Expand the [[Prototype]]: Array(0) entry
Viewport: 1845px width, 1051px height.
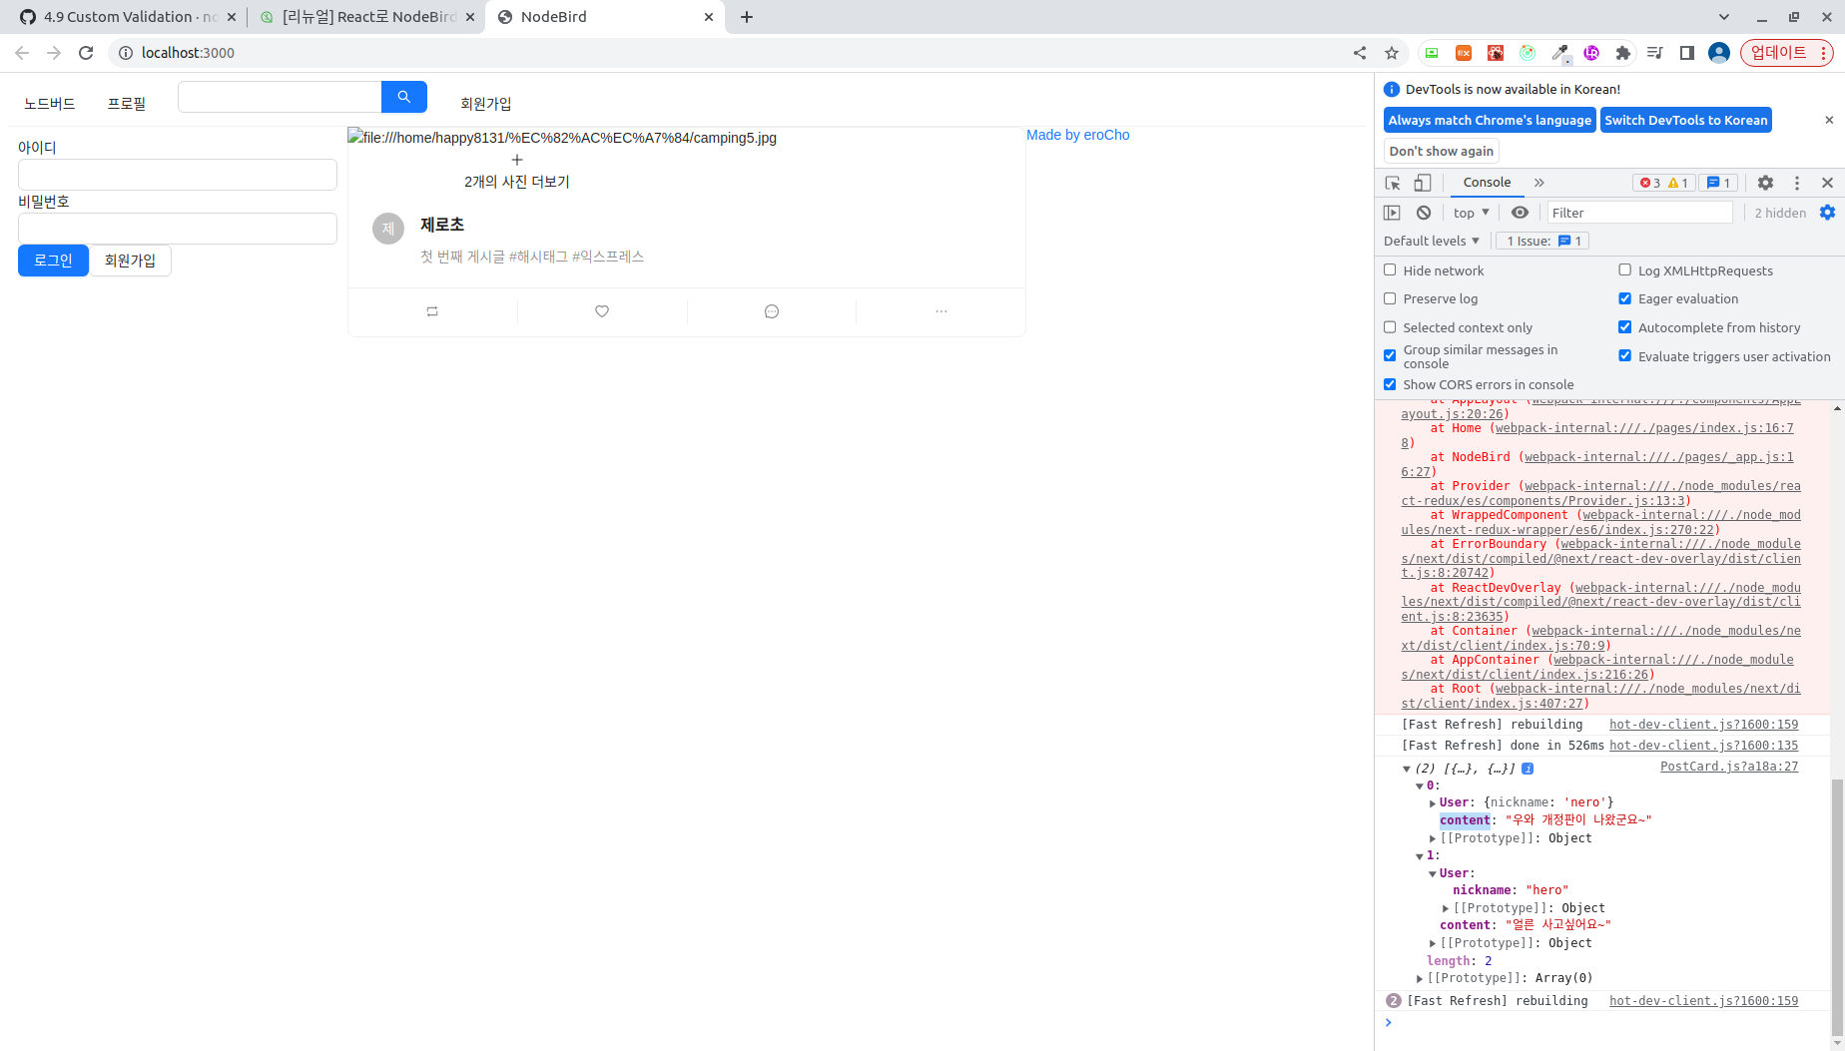pyautogui.click(x=1420, y=979)
